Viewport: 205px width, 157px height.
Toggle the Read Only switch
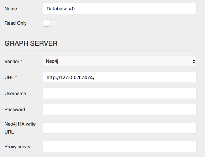tap(50, 23)
